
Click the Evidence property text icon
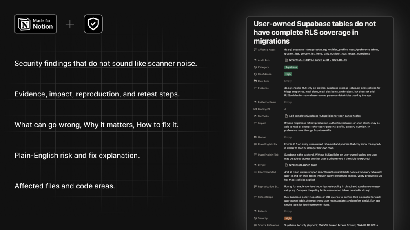tap(255, 88)
